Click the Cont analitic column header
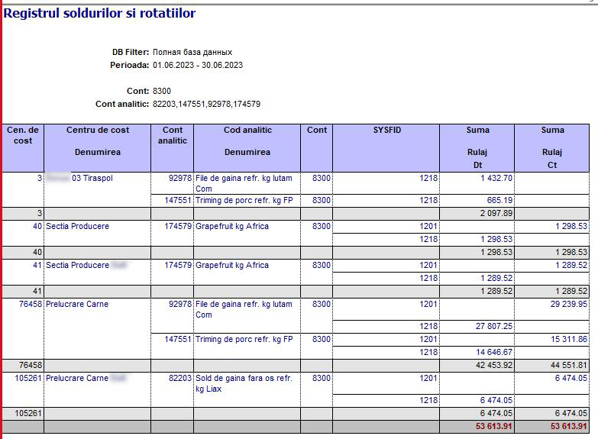Screen dimensions: 598x439 point(173,148)
